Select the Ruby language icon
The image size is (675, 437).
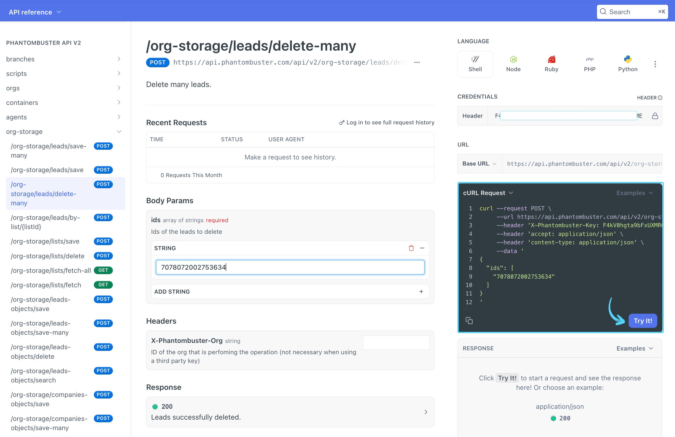coord(551,64)
